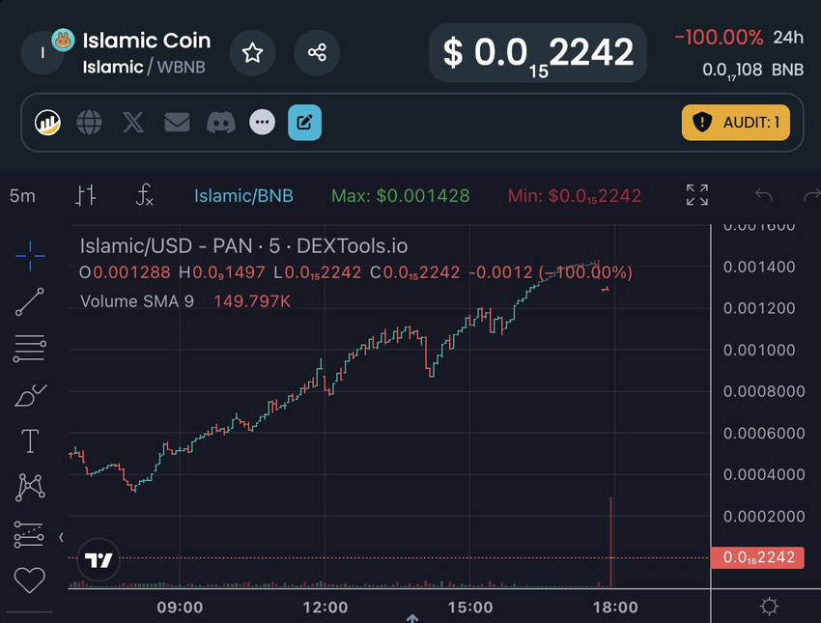The height and width of the screenshot is (623, 821).
Task: Open chart settings gear icon
Action: click(769, 607)
